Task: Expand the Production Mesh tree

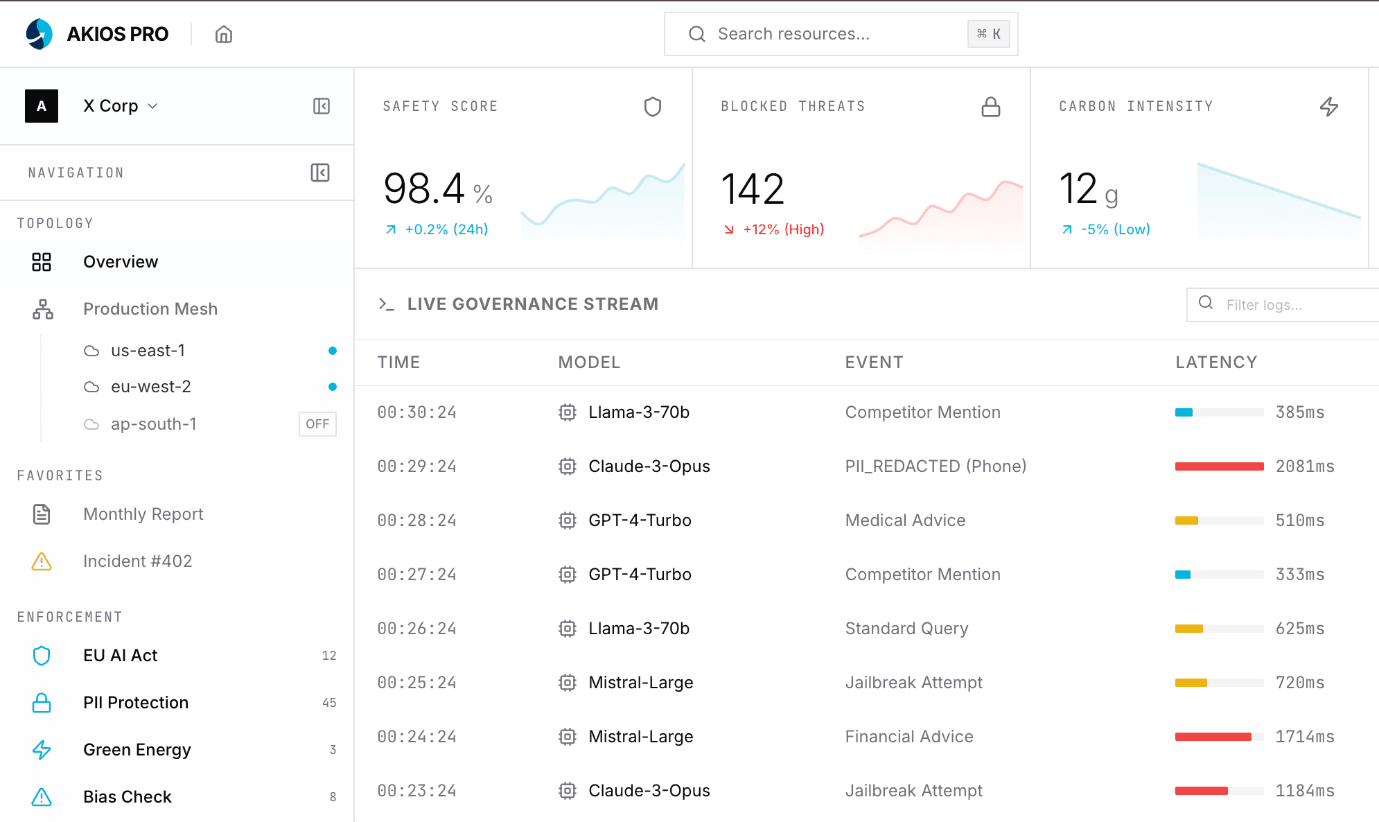Action: 150,309
